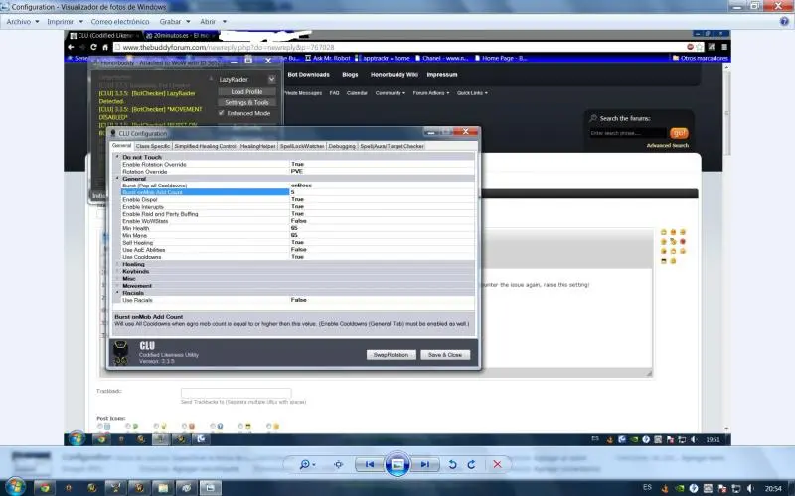The image size is (795, 496).
Task: Expand the Keybinds category
Action: coord(117,271)
